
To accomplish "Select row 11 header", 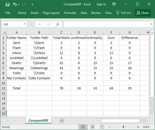I will [x=3, y=88].
